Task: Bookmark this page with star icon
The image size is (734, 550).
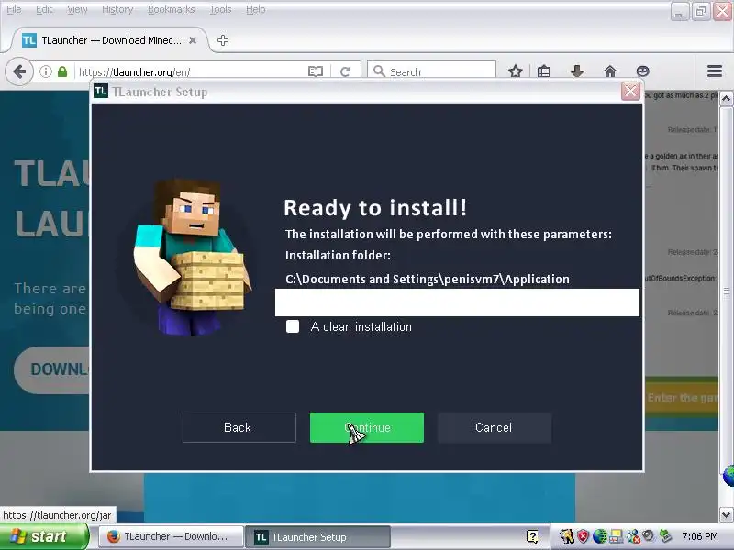Action: (516, 71)
